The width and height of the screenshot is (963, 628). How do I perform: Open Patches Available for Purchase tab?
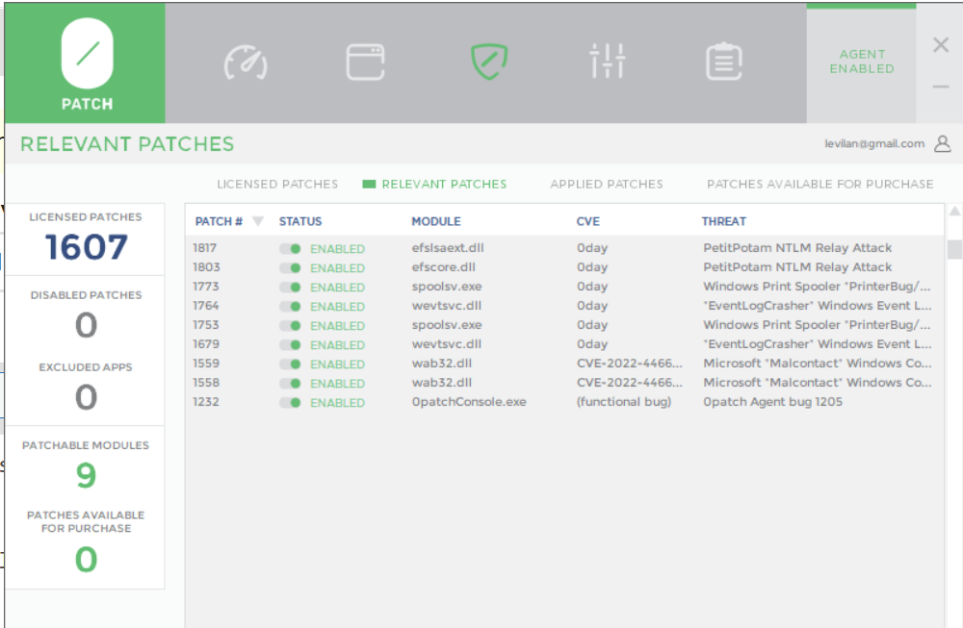click(x=820, y=184)
